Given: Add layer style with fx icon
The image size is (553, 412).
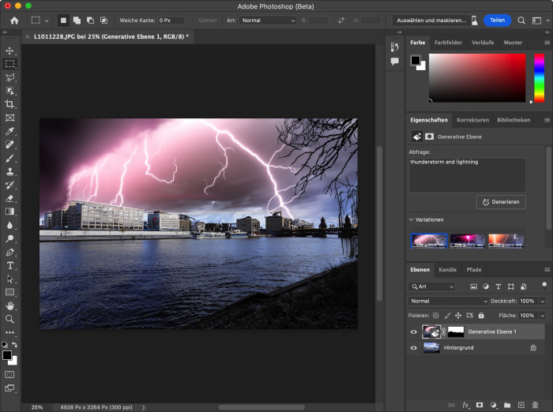Looking at the screenshot, I should [466, 405].
